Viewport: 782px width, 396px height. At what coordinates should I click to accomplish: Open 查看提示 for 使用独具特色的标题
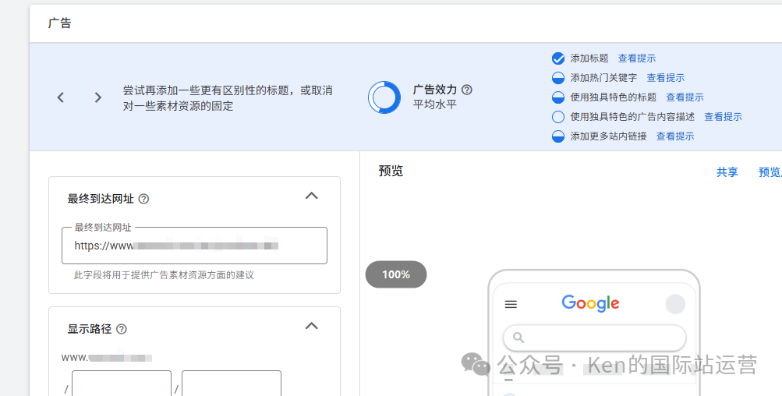pos(685,97)
